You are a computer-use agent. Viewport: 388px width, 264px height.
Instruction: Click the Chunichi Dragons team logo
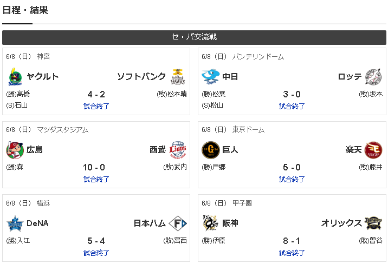coord(210,77)
